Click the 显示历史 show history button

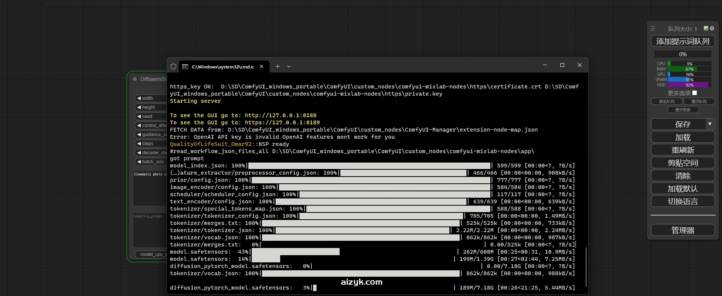683,110
